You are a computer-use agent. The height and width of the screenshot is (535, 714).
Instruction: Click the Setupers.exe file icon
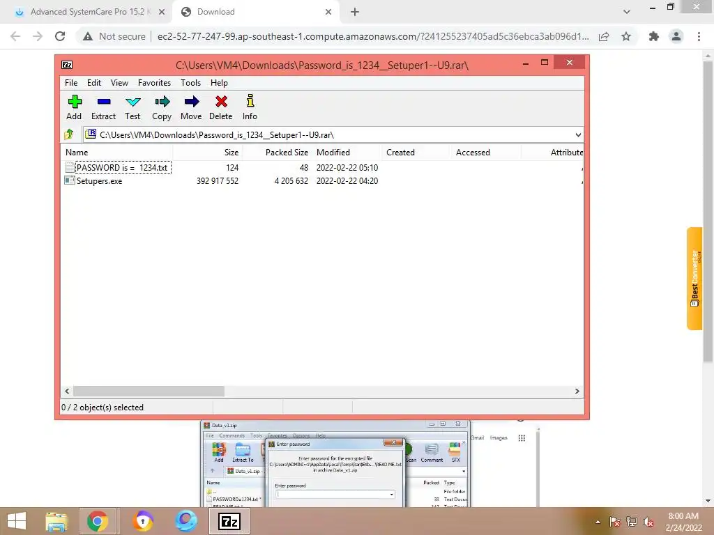click(70, 180)
